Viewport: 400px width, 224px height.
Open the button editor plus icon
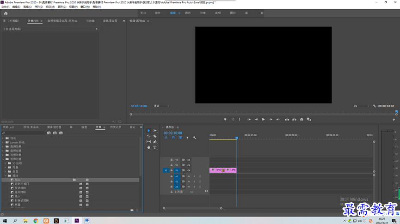point(394,120)
